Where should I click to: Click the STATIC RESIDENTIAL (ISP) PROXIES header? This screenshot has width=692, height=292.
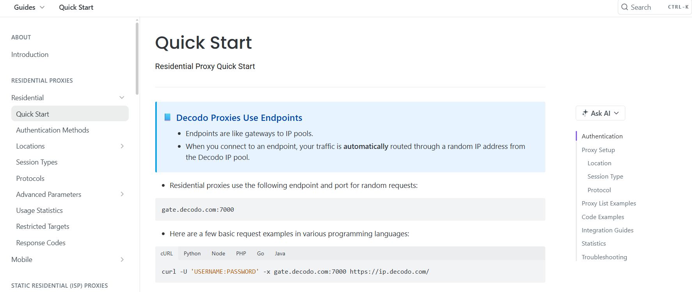click(x=60, y=286)
